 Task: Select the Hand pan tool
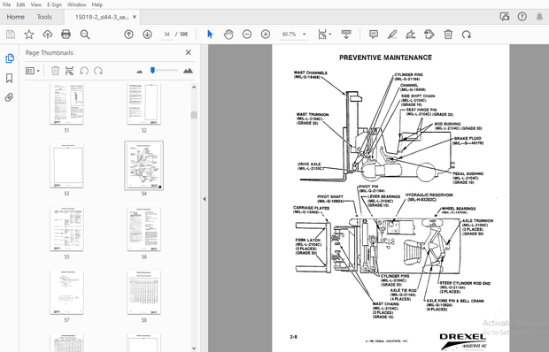228,34
